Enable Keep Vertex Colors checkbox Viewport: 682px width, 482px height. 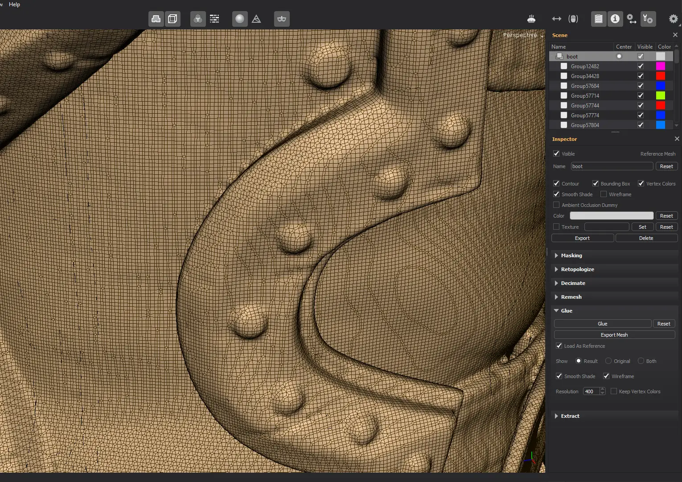[614, 391]
